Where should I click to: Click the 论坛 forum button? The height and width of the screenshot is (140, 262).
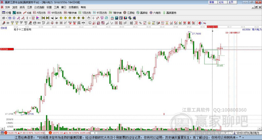point(223,2)
